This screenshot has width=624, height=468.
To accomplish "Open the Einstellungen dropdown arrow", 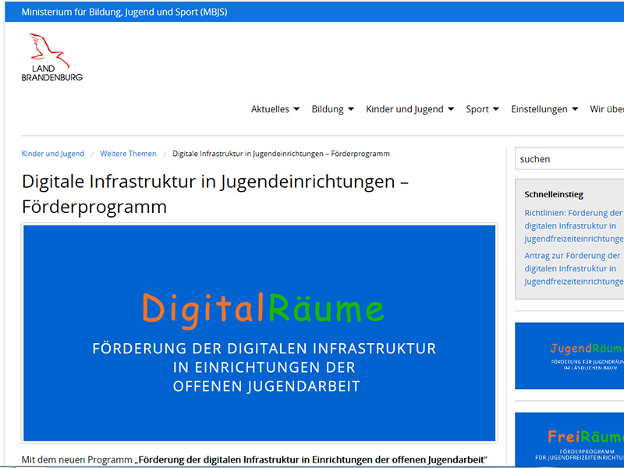I will (575, 110).
